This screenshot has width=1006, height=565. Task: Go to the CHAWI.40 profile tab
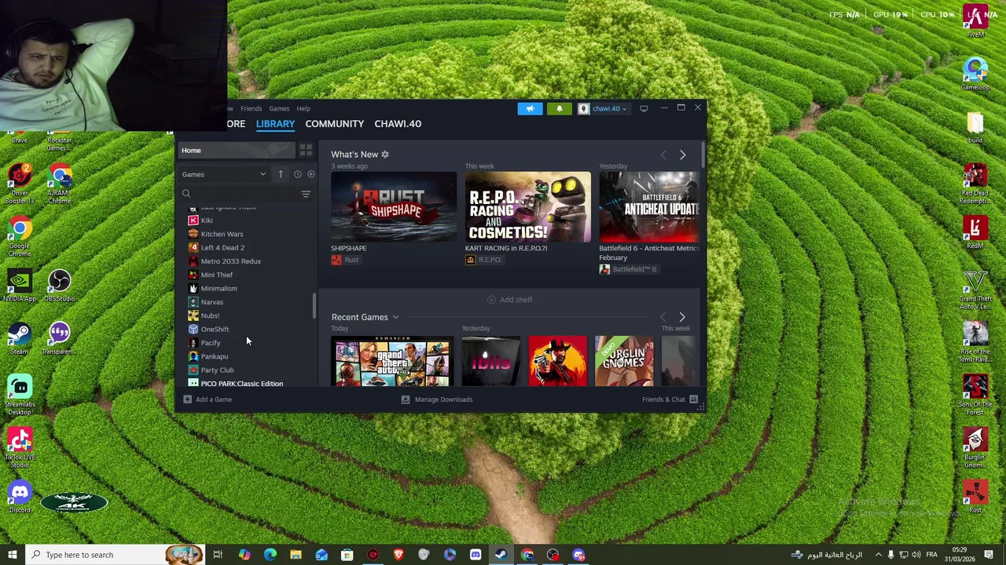(398, 123)
